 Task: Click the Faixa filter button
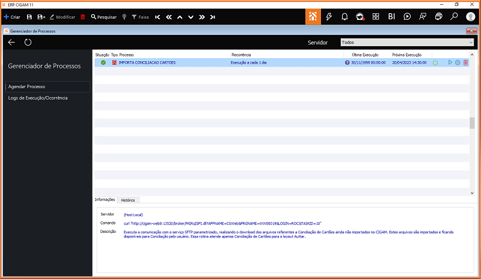140,17
